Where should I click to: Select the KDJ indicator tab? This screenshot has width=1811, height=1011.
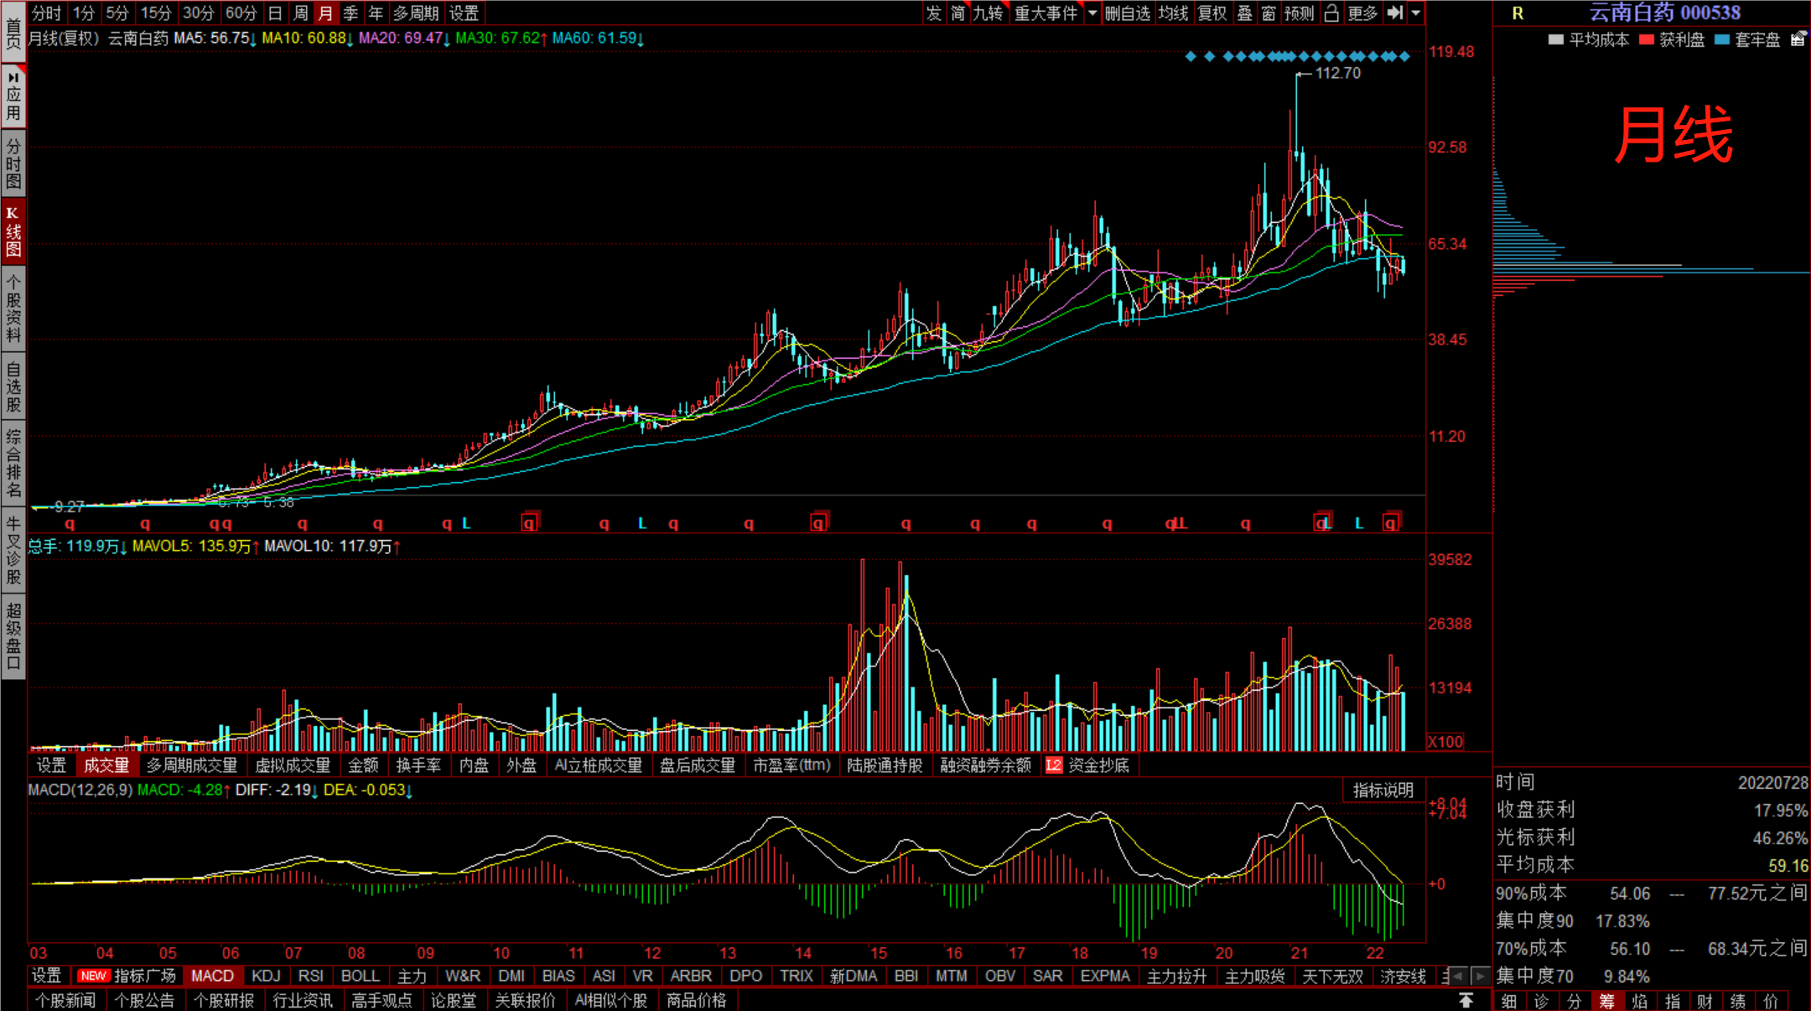tap(266, 976)
